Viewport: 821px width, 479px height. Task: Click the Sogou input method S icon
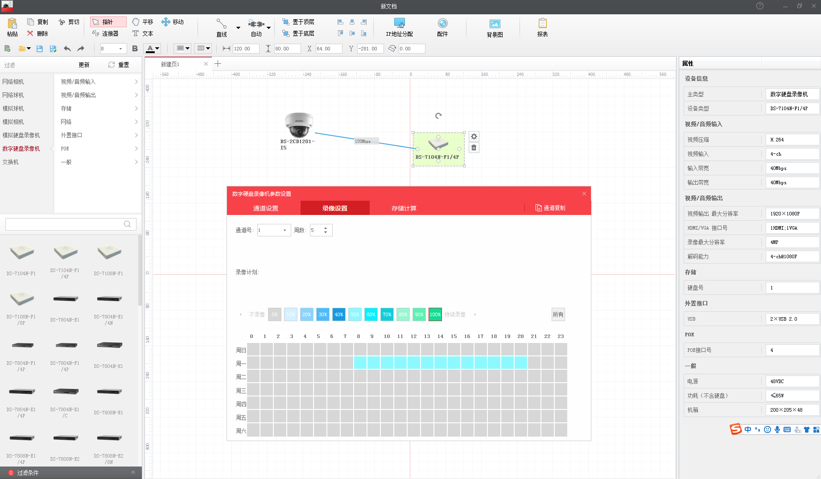tap(735, 429)
